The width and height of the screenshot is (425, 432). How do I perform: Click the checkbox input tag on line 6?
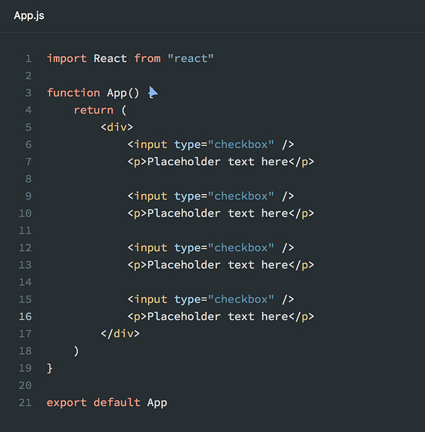click(211, 144)
